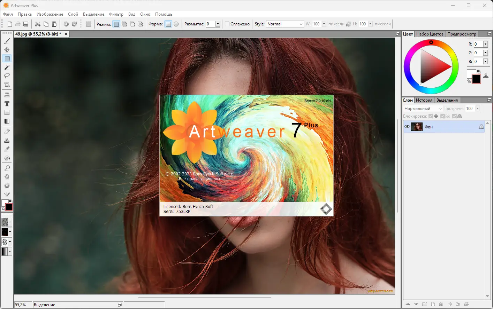Select the Clone Stamp tool
The height and width of the screenshot is (309, 493).
(x=7, y=140)
